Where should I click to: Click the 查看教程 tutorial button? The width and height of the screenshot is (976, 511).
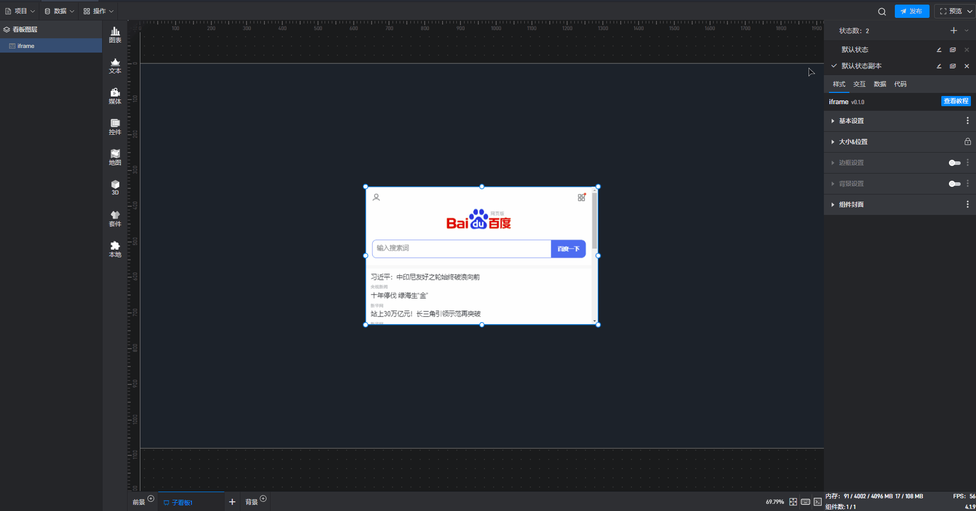[956, 101]
